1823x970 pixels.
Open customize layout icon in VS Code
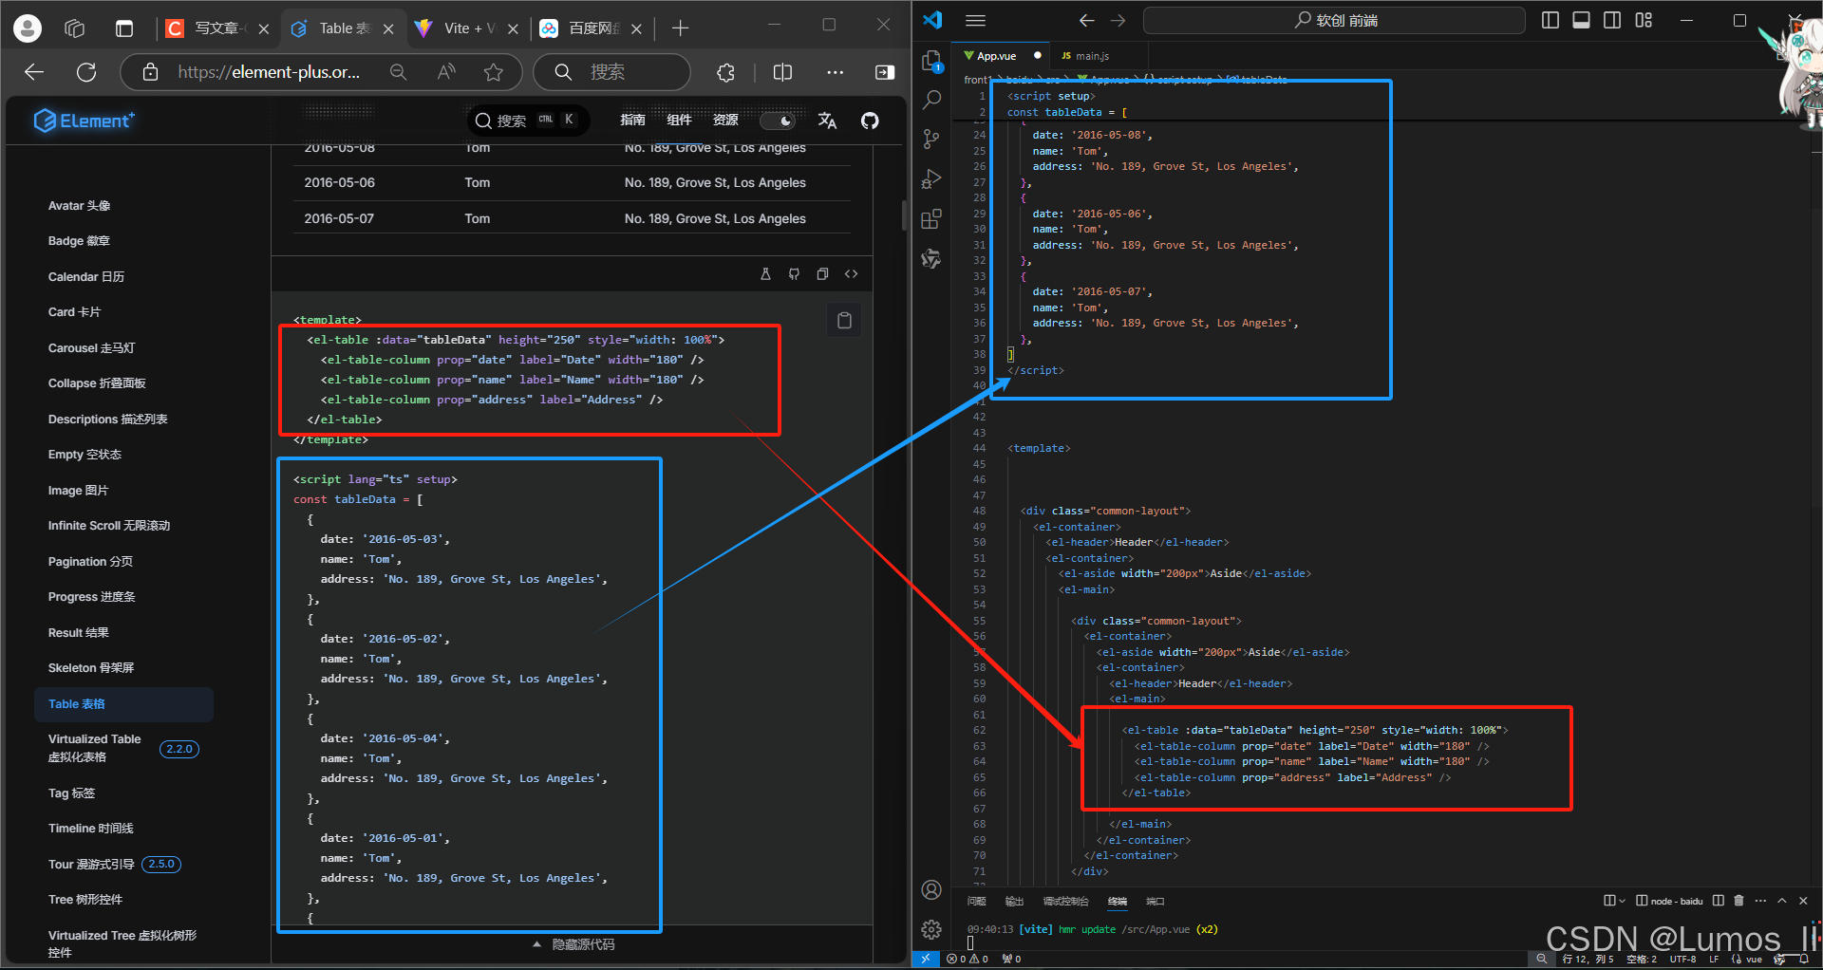click(1644, 20)
